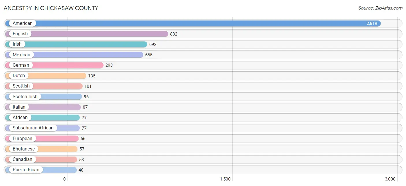Select the Italian label pill
This screenshot has height=186, width=406.
click(x=19, y=107)
